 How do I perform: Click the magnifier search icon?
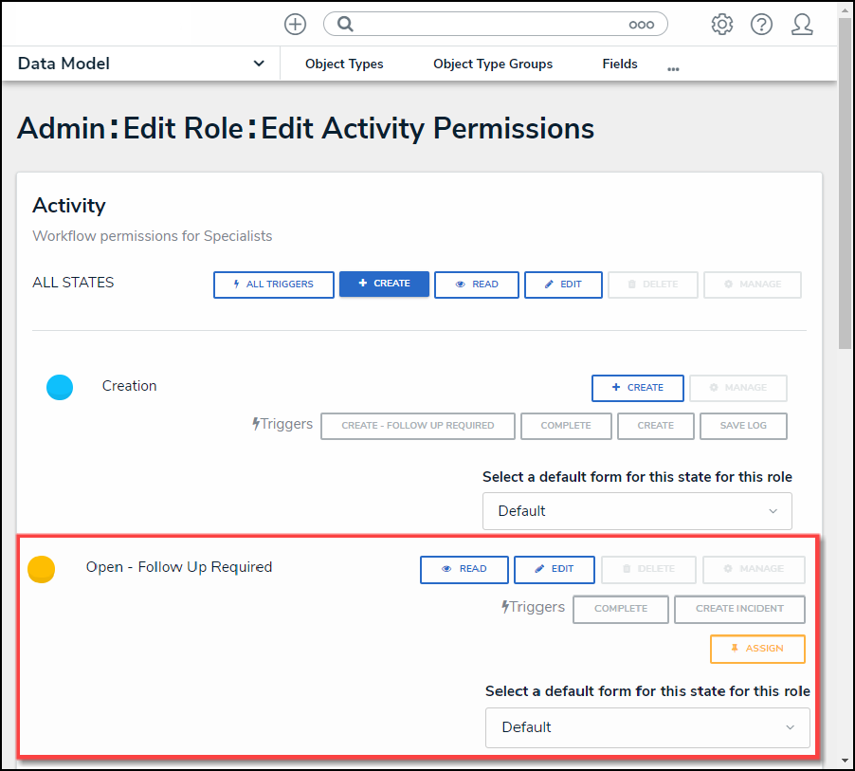pos(346,25)
